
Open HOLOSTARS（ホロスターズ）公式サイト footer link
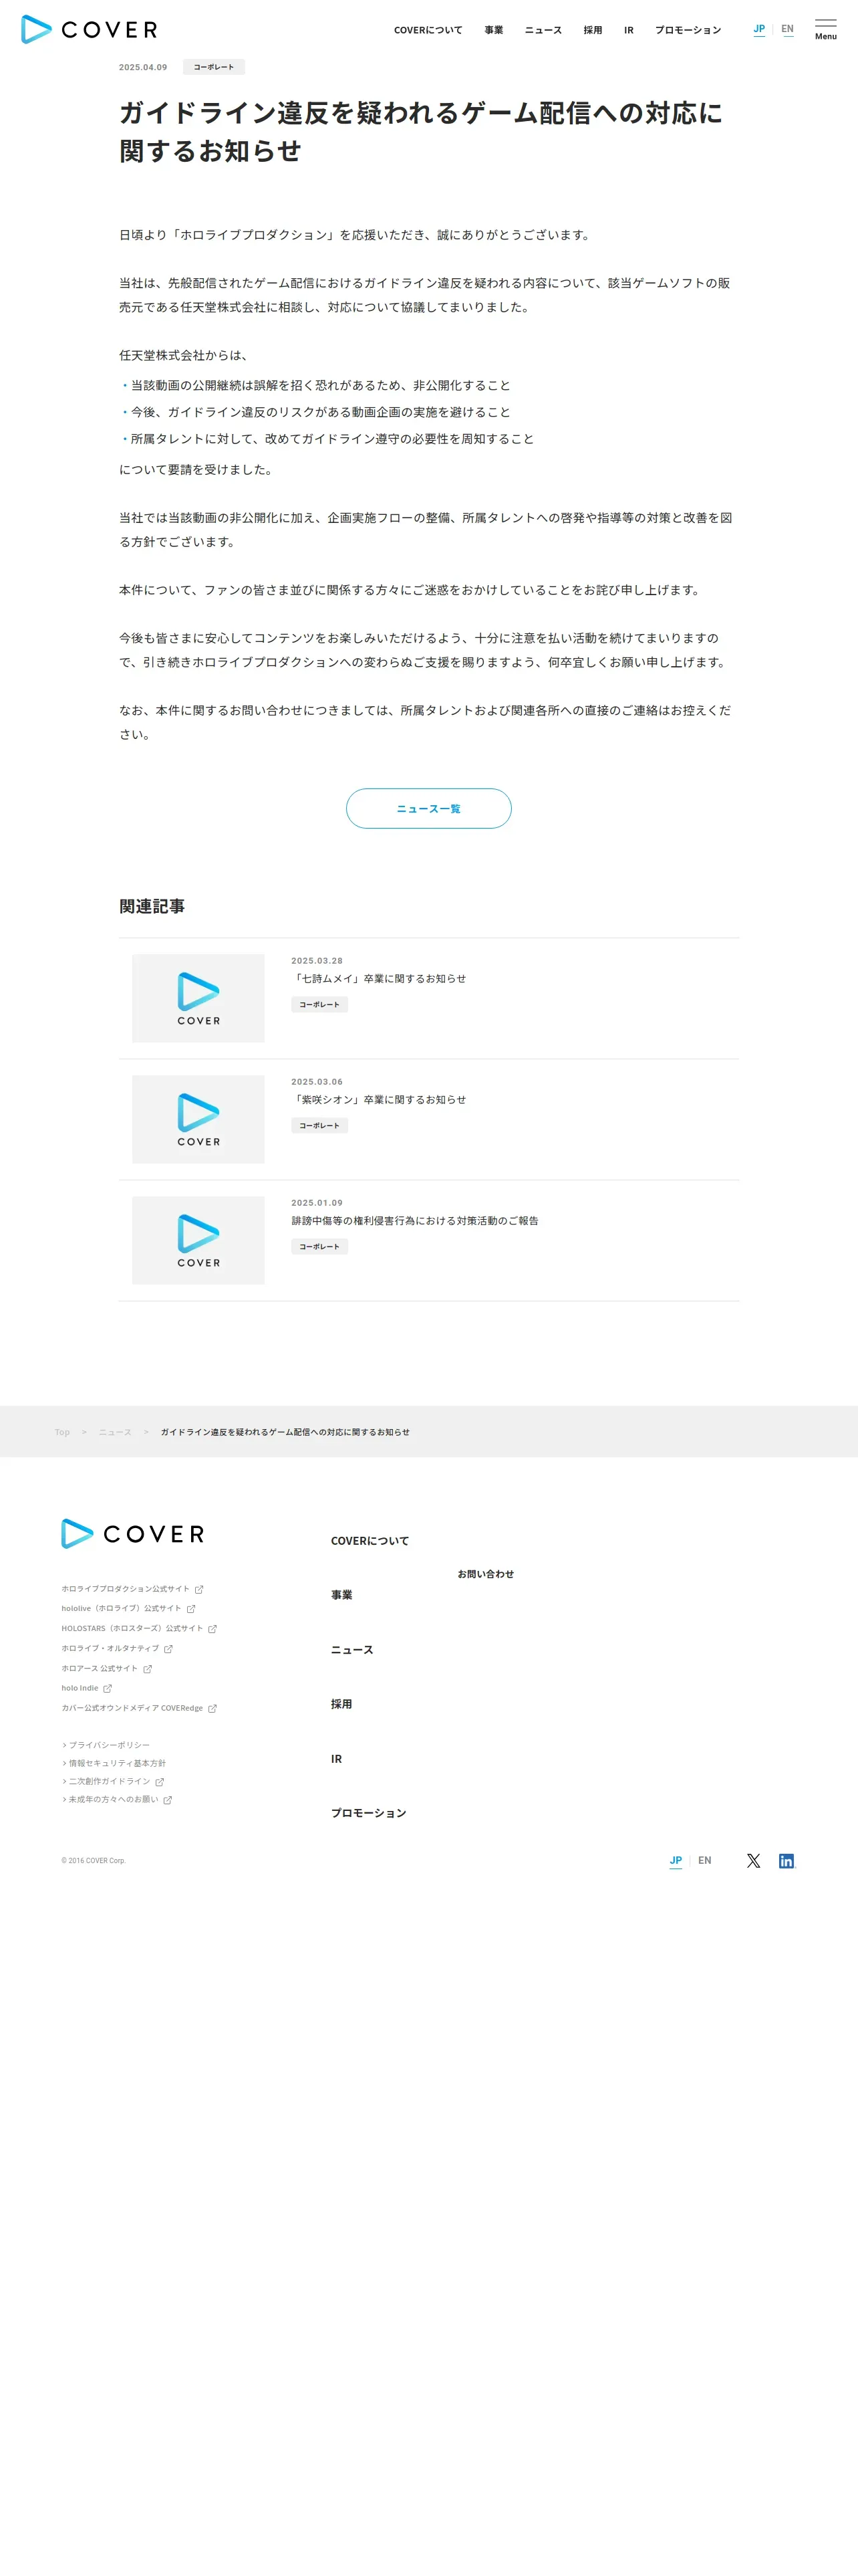139,1628
